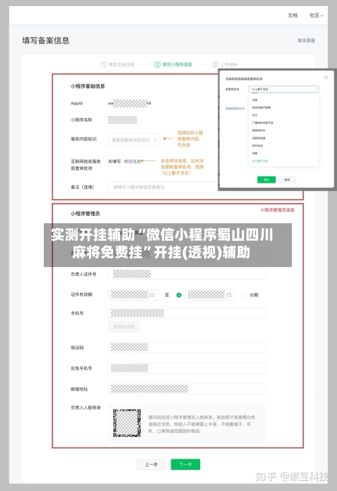Close the 互联网信息服务前置审批项 dialog
Screen dimensions: 337x491
pos(326,78)
